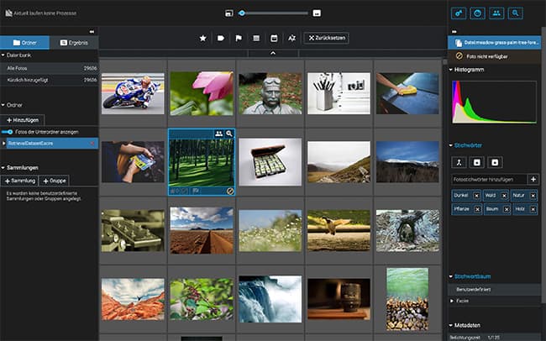Select Benutzerdefiniert in Stichwortbaum

495,290
